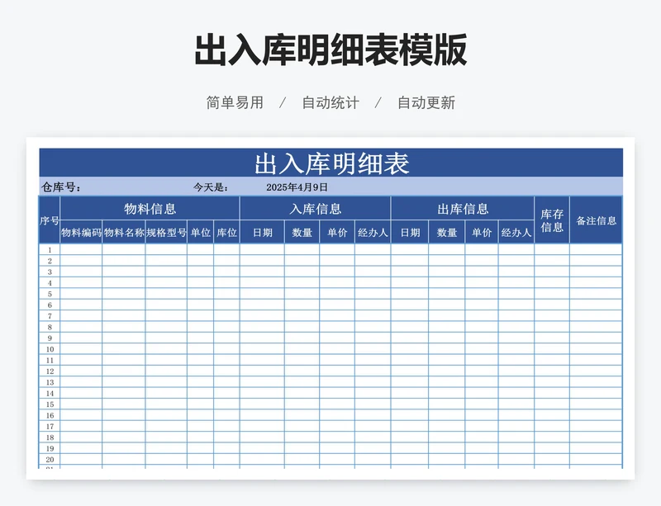Screen dimensions: 661x506
Task: Select the 物料信息 group header
Action: [x=150, y=208]
